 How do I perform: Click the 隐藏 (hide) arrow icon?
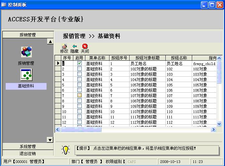coord(74,46)
